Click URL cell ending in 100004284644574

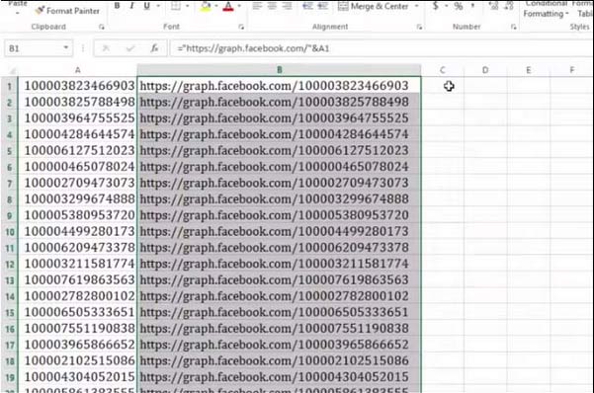[279, 134]
